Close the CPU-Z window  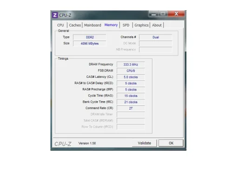click(176, 14)
